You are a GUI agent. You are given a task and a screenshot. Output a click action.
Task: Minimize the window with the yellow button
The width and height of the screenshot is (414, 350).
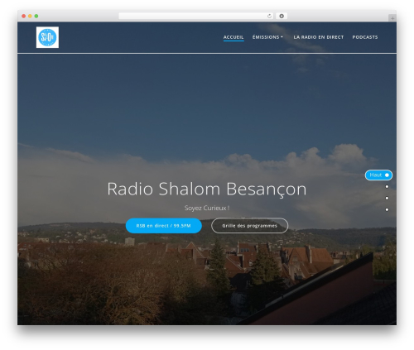pyautogui.click(x=30, y=16)
